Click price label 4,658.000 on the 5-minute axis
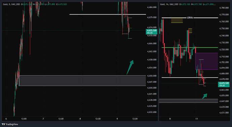 152,59
